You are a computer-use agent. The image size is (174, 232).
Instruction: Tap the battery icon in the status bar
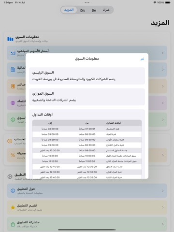coord(168,2)
